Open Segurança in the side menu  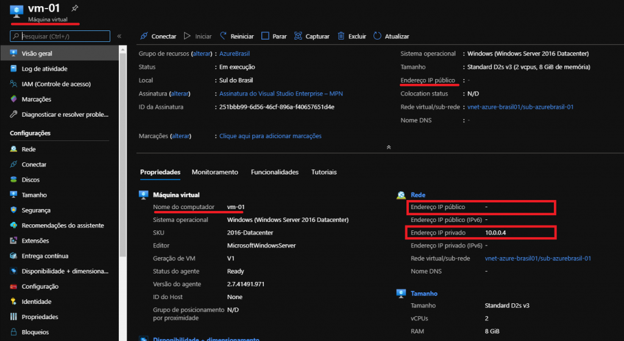pos(36,210)
